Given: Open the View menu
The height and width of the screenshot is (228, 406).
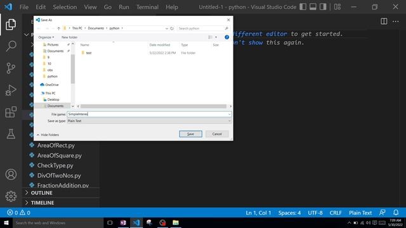Looking at the screenshot, I should pos(90,7).
